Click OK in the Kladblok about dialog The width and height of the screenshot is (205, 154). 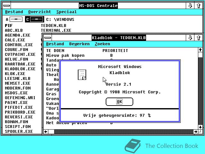pyautogui.click(x=119, y=102)
